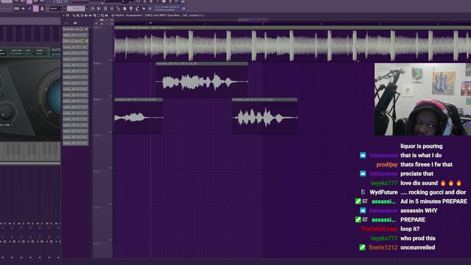
Task: Click WydFuture username in stream chat
Action: (383, 192)
